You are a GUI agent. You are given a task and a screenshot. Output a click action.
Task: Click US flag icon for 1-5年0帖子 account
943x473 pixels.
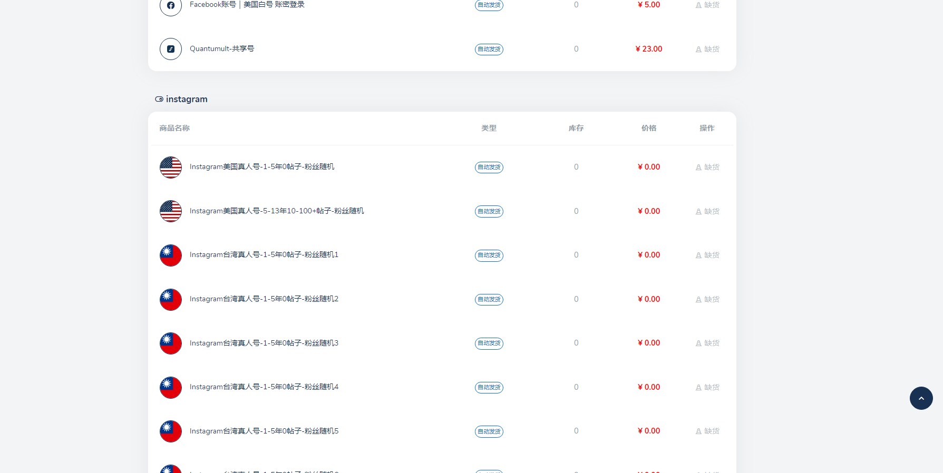(x=170, y=167)
